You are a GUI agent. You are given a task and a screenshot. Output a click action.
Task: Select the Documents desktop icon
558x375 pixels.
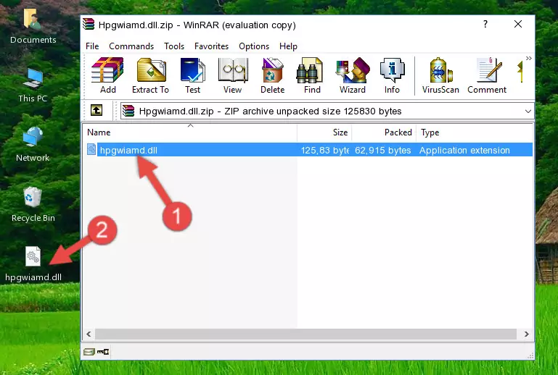click(33, 27)
